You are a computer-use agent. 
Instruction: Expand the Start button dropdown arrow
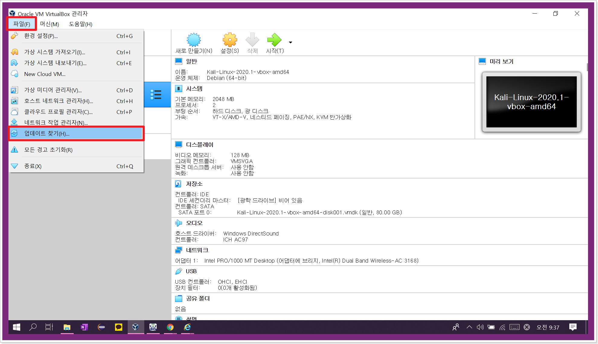click(x=290, y=43)
